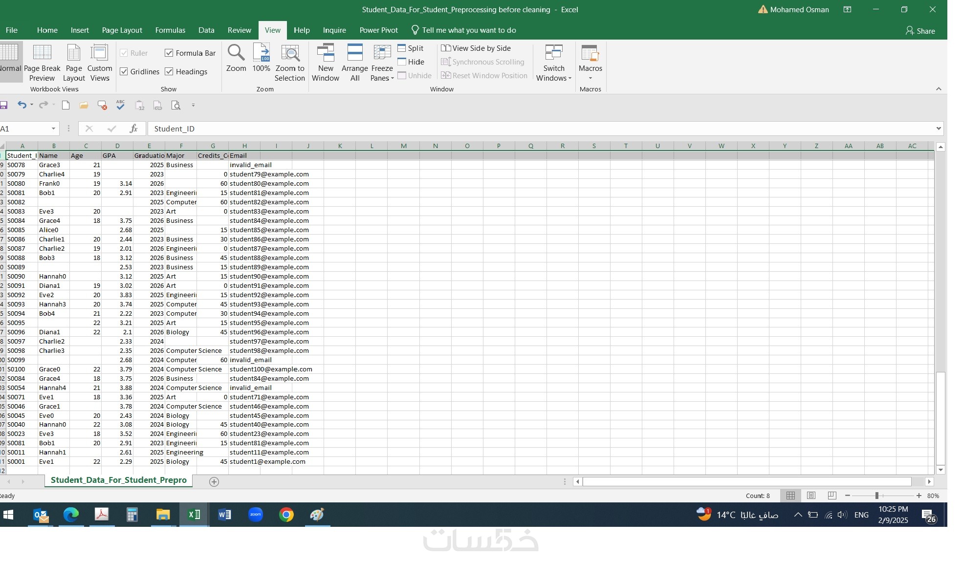
Task: Open the Formulas ribbon tab
Action: pyautogui.click(x=170, y=30)
